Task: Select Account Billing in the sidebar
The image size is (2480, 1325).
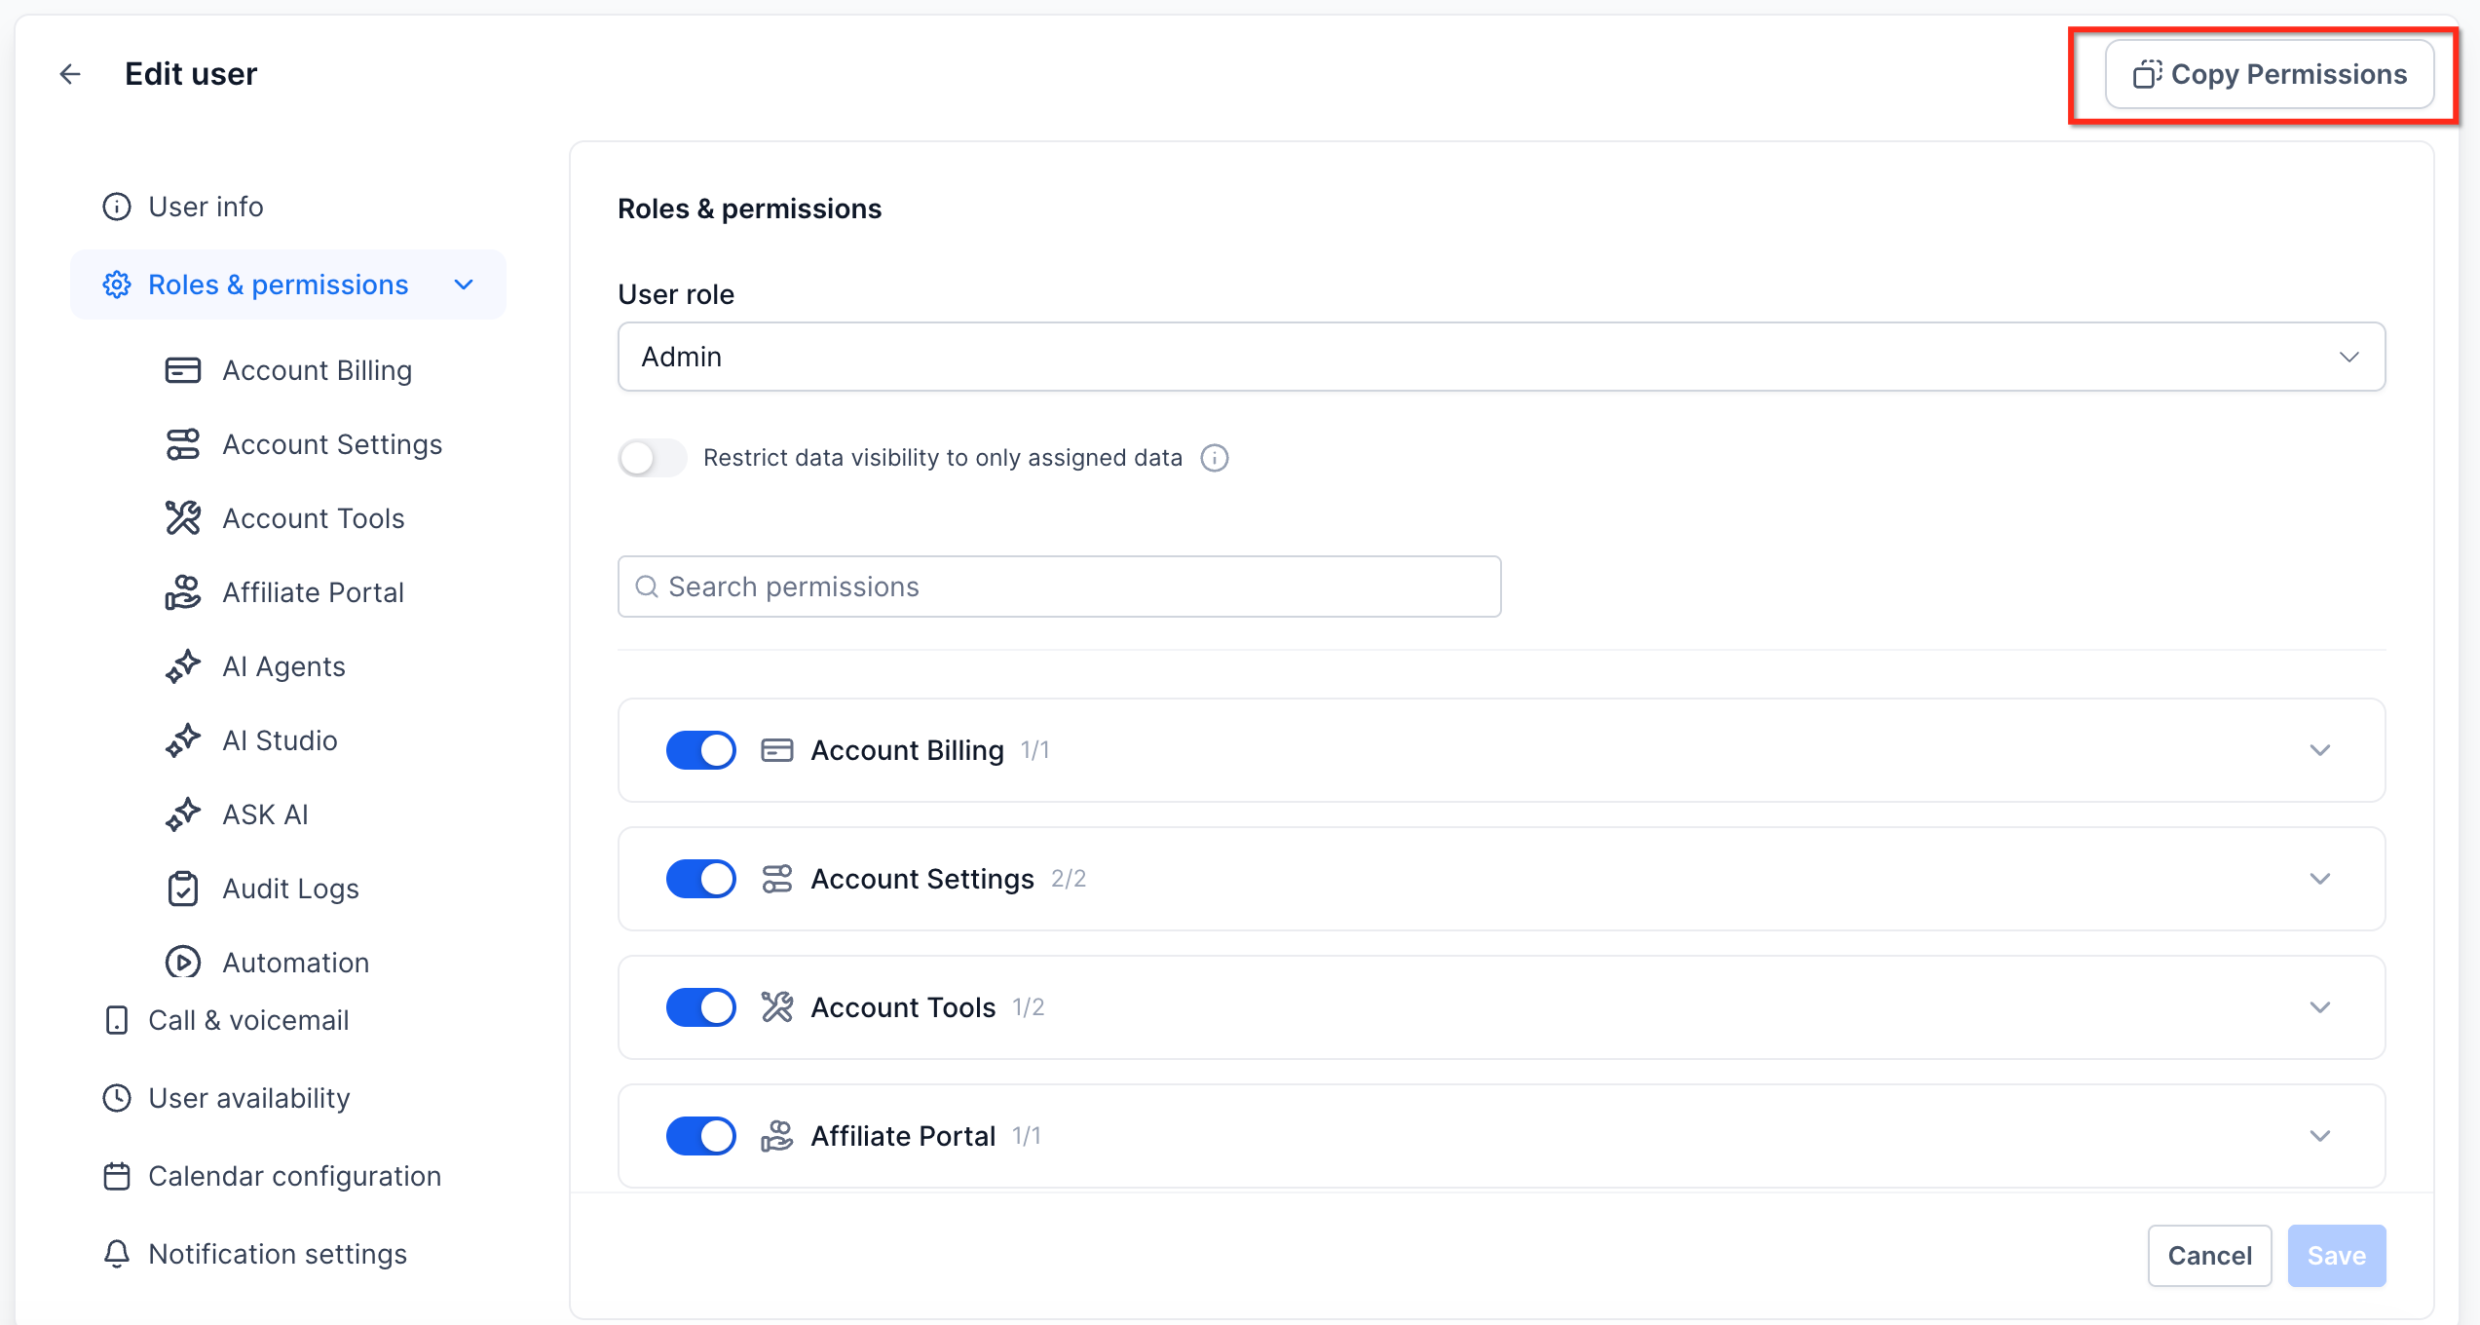Action: (318, 370)
